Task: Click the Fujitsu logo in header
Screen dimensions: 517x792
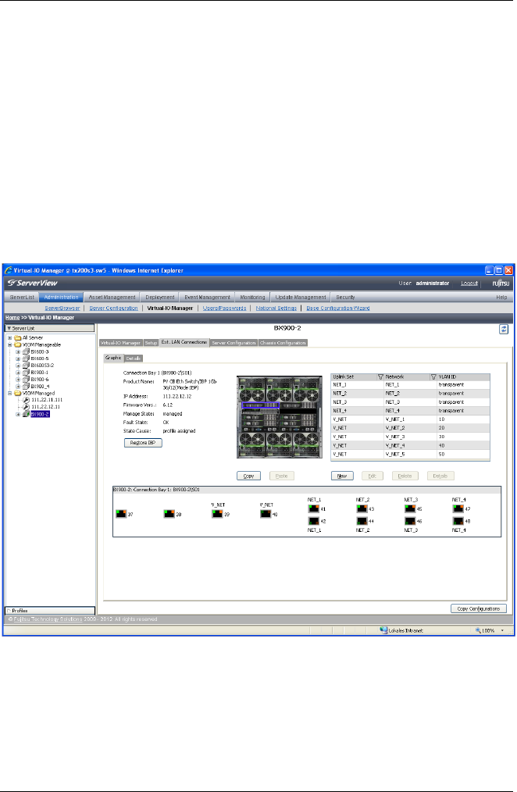Action: pyautogui.click(x=501, y=284)
